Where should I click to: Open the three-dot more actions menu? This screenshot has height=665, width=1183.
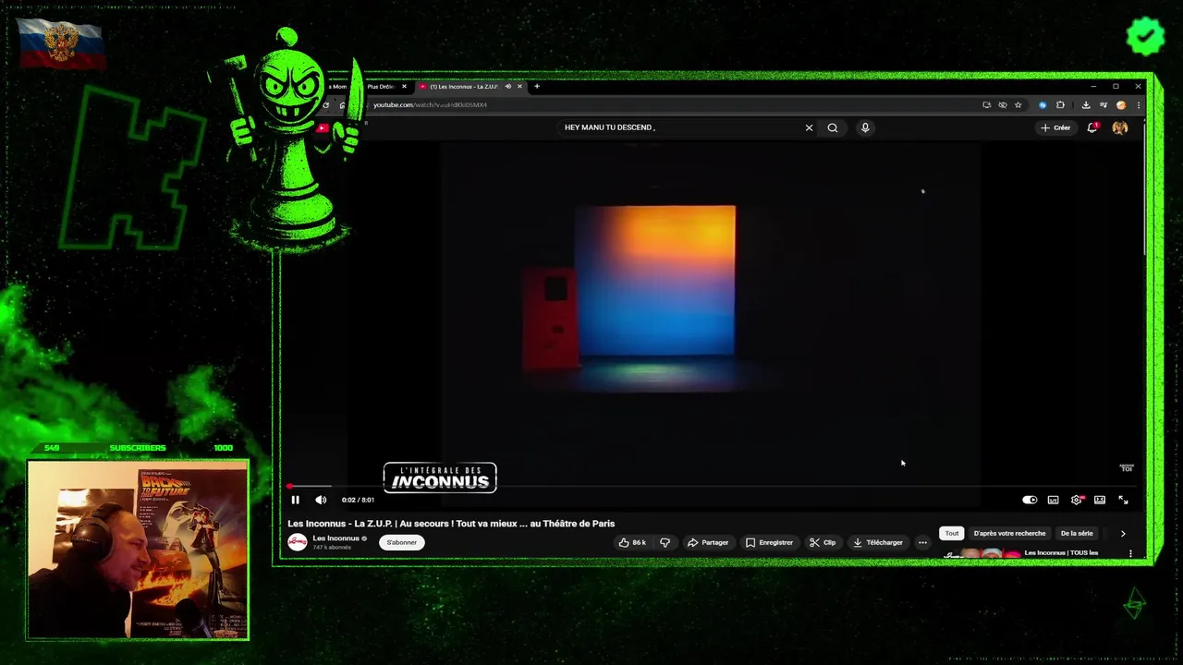coord(922,542)
